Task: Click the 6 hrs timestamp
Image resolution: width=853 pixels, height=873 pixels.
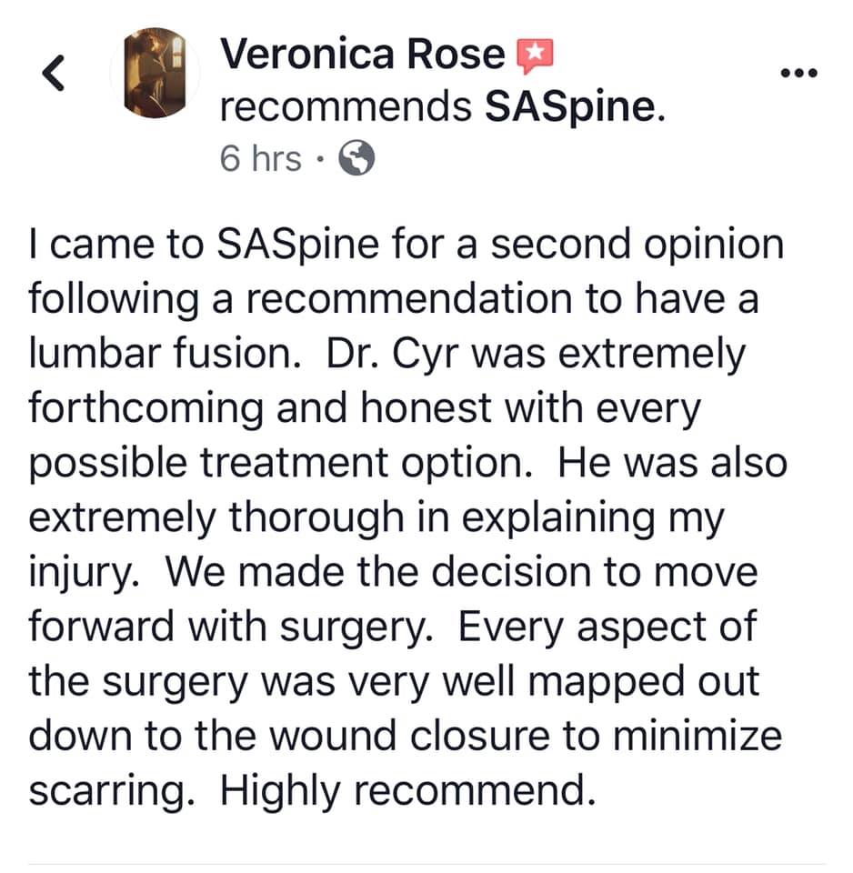Action: click(x=261, y=158)
